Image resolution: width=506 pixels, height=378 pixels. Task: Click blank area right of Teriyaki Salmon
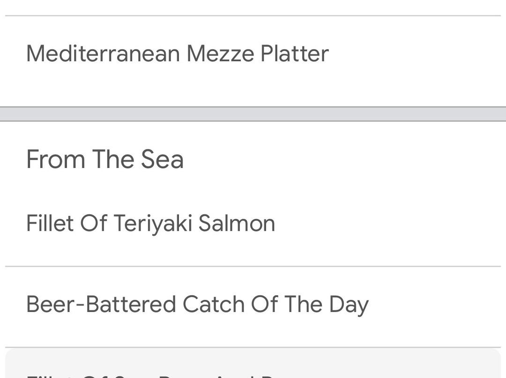tap(389, 223)
